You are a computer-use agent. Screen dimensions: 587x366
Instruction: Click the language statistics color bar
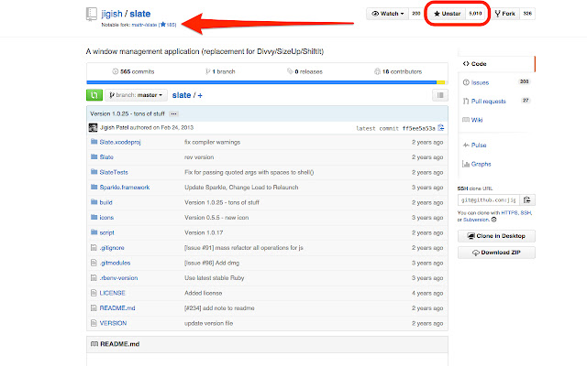pyautogui.click(x=266, y=82)
